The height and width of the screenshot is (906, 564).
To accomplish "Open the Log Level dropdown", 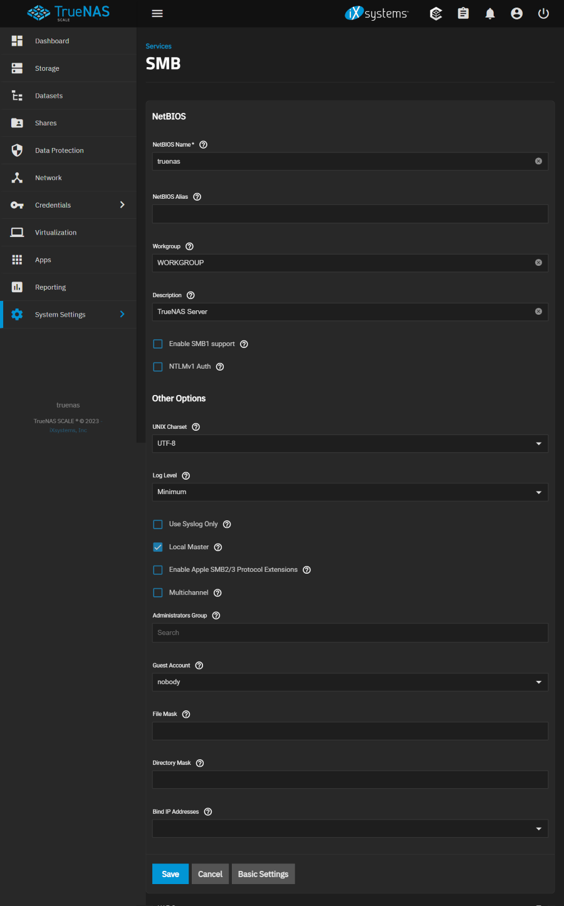I will (x=350, y=492).
